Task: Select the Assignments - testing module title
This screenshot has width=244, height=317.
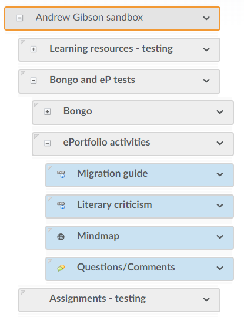Action: click(x=98, y=298)
